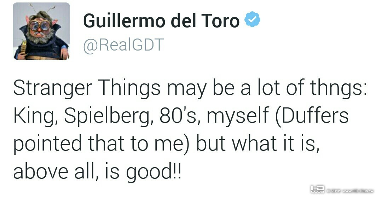Open the www.HD.Club.tw watermark link

pos(358,191)
